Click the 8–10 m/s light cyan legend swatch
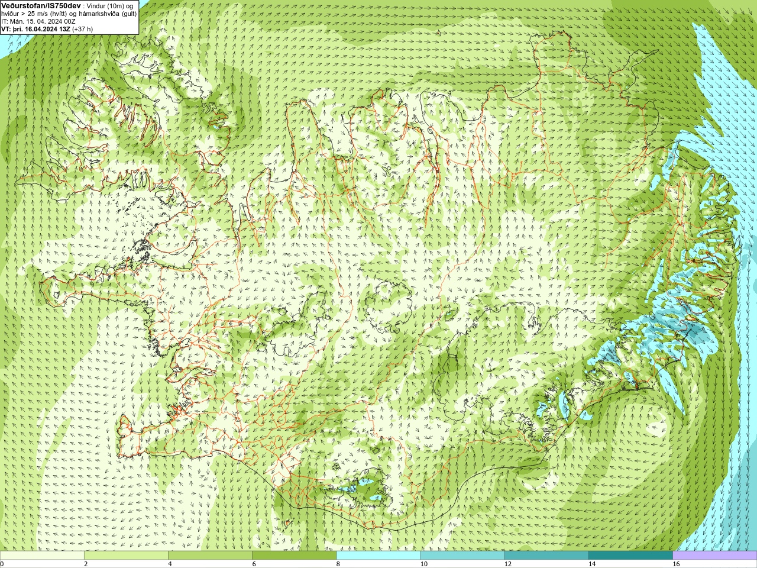Viewport: 757px width, 568px height. (x=378, y=556)
